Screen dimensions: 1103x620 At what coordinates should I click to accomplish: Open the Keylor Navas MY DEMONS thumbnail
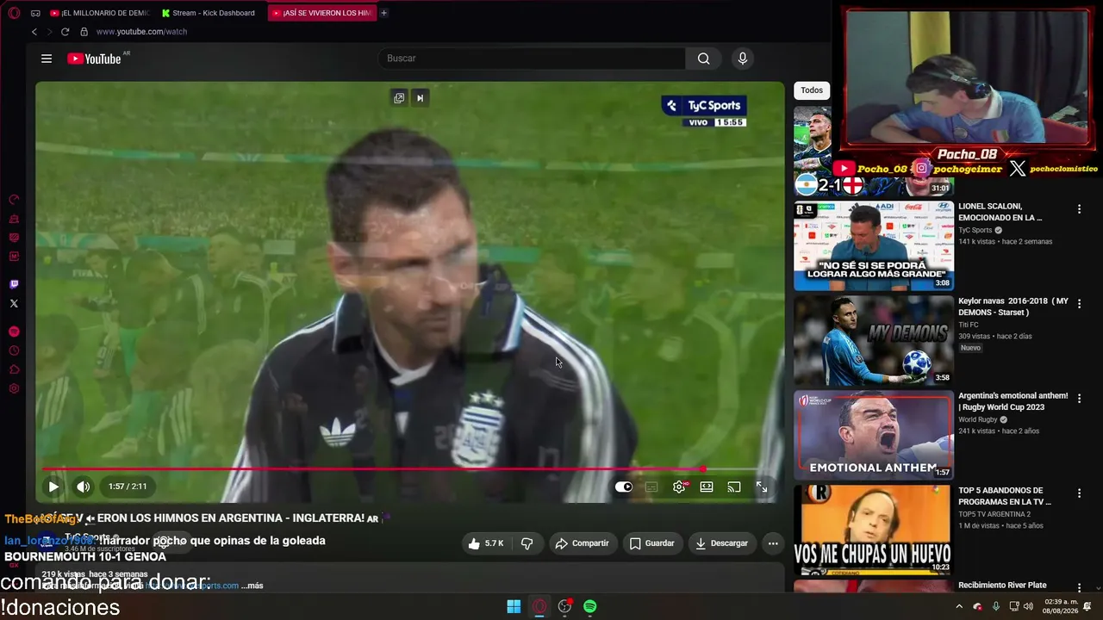pos(874,341)
